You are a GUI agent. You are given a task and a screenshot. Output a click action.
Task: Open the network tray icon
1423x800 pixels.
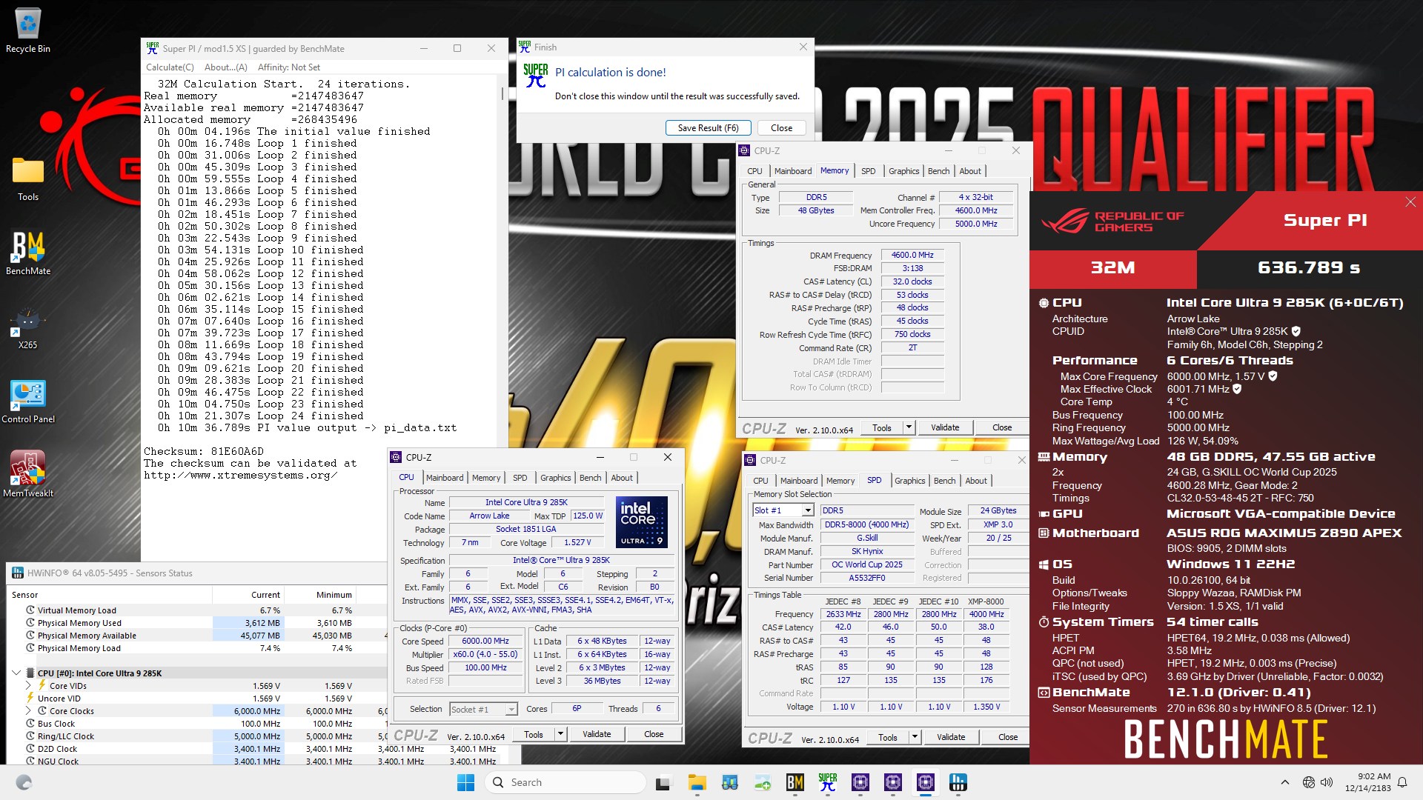1309,782
